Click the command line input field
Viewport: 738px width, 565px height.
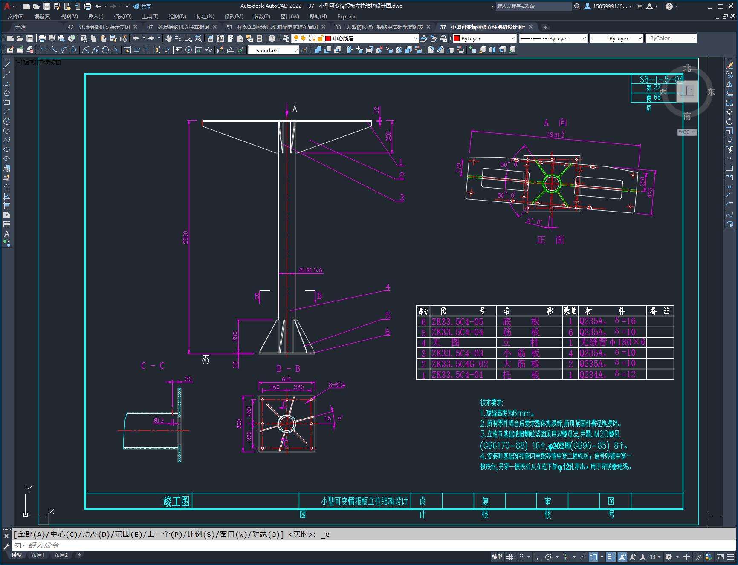[375, 545]
